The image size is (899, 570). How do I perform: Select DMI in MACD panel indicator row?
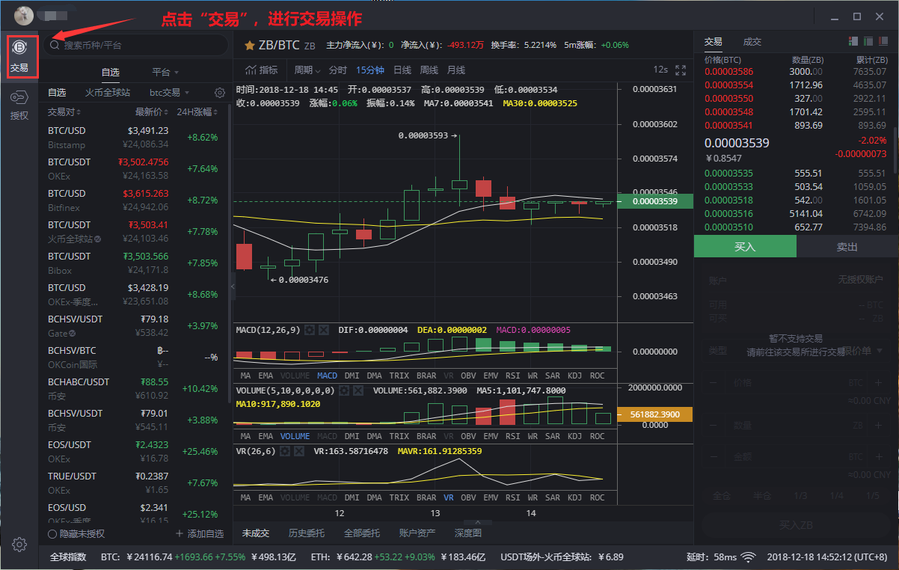(352, 375)
